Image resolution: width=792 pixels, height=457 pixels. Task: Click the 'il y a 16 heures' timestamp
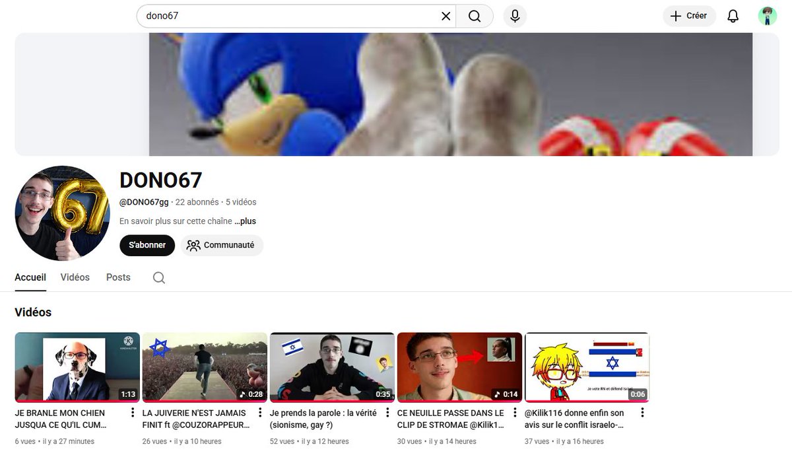click(x=580, y=441)
